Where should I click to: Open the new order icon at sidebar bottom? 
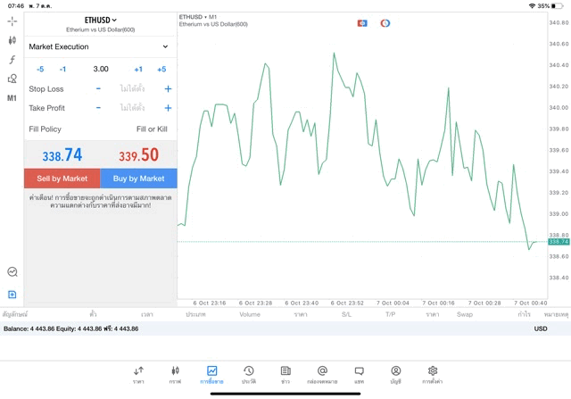click(12, 295)
